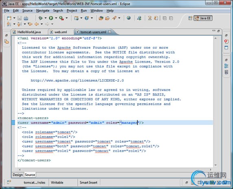Image resolution: width=233 pixels, height=189 pixels.
Task: Click editor vertical scrollbar up arrow
Action: pyautogui.click(x=215, y=38)
